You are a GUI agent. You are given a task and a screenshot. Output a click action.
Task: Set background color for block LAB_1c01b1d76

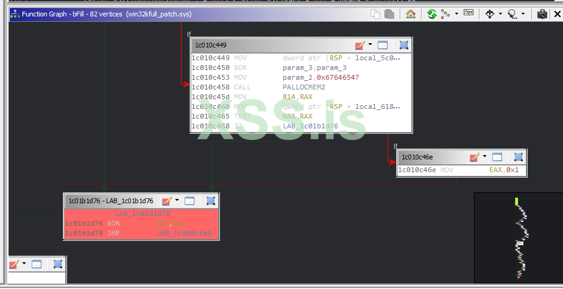167,201
